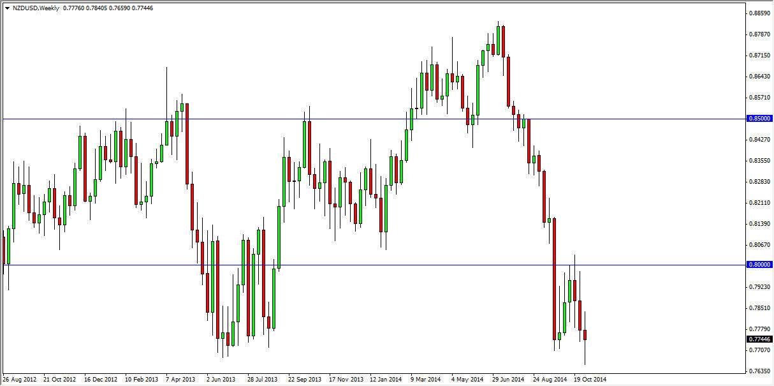Click the 22 Sep 2013 date label
The image size is (774, 386).
[304, 379]
